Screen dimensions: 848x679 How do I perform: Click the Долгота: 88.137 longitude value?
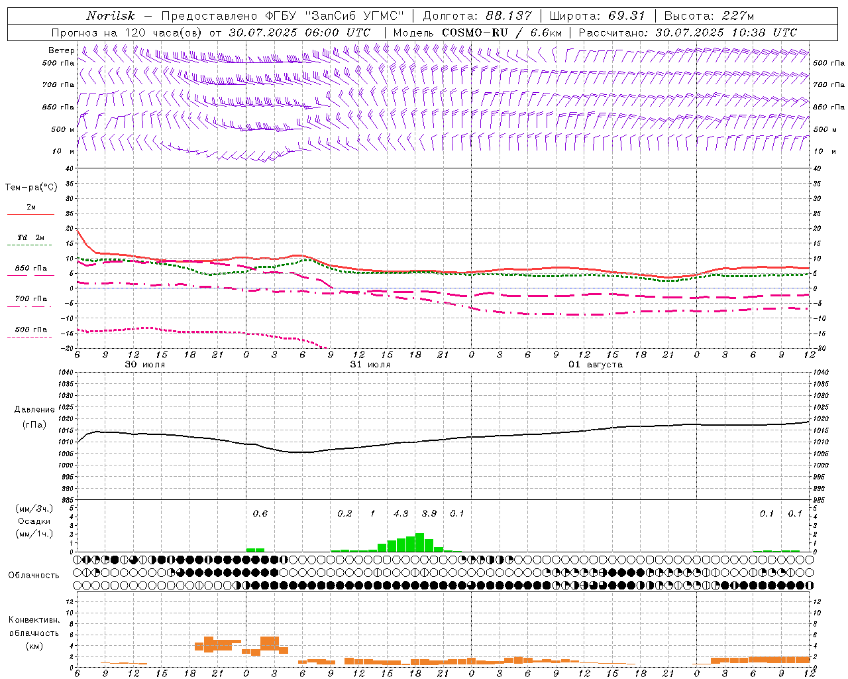click(477, 16)
